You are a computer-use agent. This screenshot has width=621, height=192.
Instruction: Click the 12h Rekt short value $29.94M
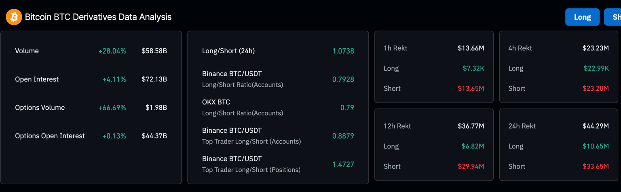click(471, 167)
